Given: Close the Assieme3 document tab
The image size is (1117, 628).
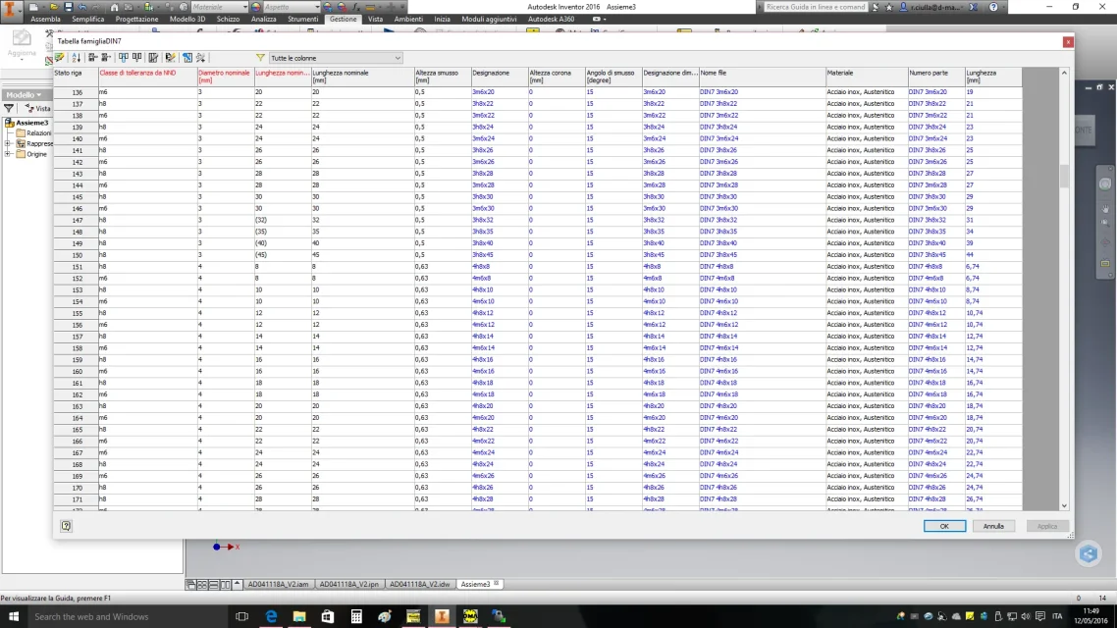Looking at the screenshot, I should click(x=497, y=584).
